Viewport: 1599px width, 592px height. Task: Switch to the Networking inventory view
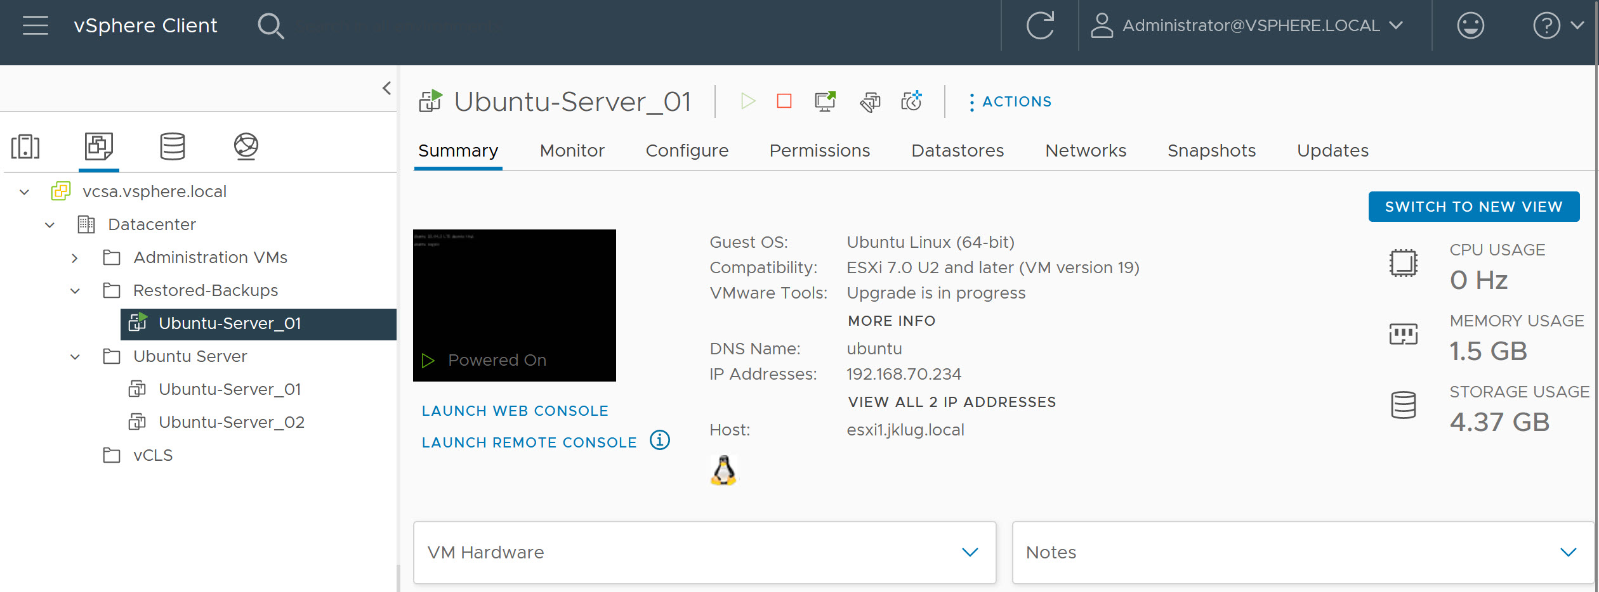coord(246,146)
